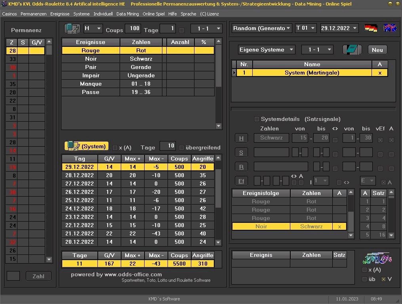Select the Pair Gerade event row
Viewport: 402px width, 304px height.
(x=138, y=67)
